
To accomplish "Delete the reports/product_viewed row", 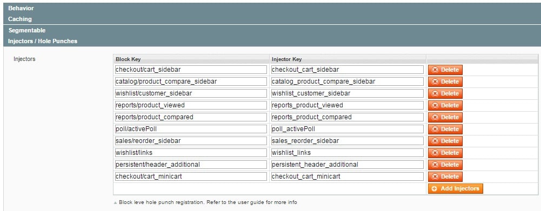I will (x=445, y=106).
